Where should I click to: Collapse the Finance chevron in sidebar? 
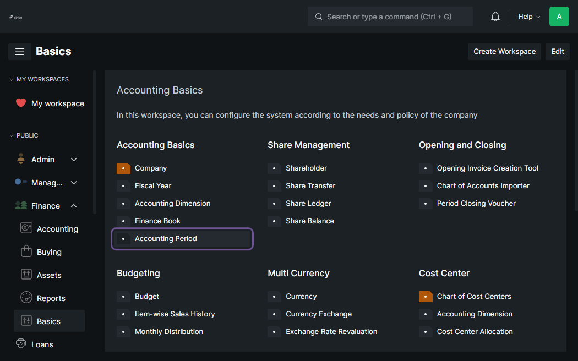click(74, 206)
